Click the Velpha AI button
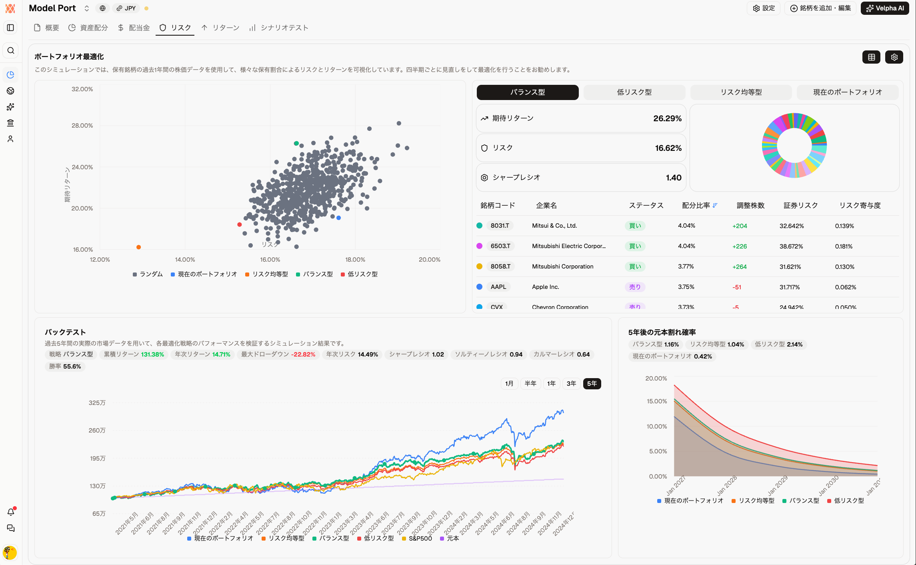 pos(884,8)
